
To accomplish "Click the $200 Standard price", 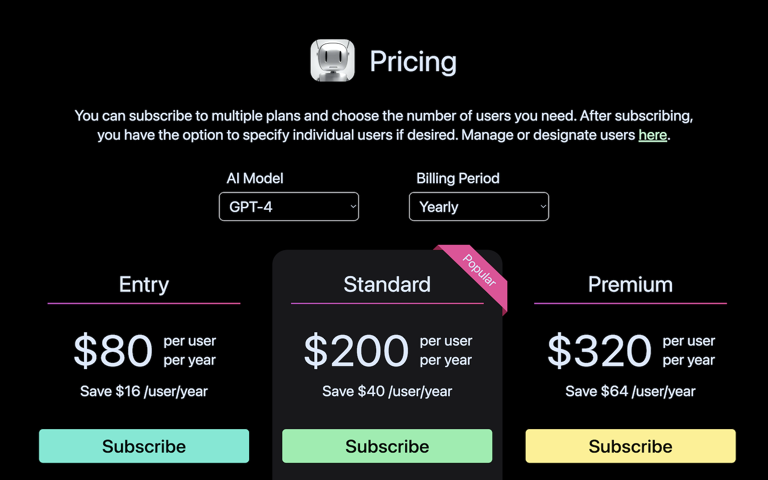I will (x=356, y=351).
